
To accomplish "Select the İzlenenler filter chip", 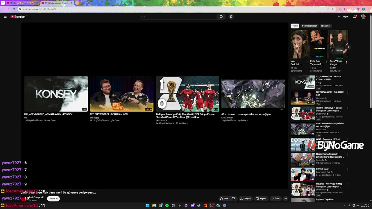I will point(326,26).
